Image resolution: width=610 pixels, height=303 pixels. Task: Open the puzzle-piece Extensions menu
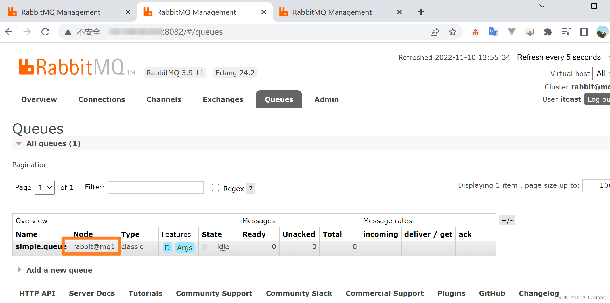(548, 32)
